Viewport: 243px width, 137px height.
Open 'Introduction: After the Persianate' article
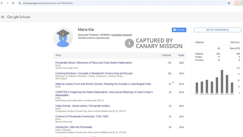click(74, 127)
